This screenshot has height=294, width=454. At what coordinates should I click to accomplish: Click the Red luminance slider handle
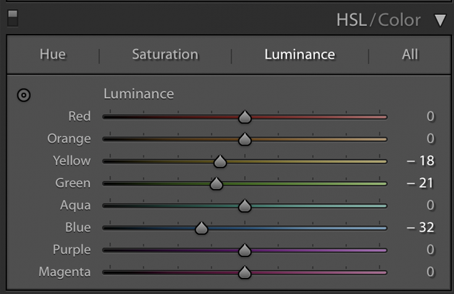click(x=245, y=117)
